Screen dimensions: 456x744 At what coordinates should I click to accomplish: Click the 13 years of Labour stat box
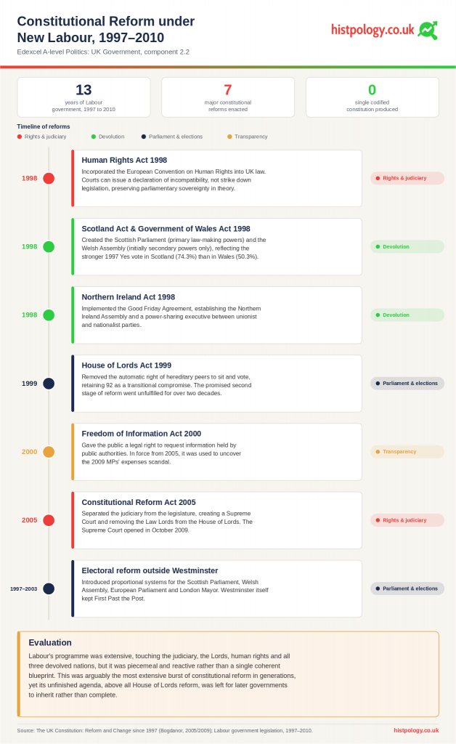84,97
